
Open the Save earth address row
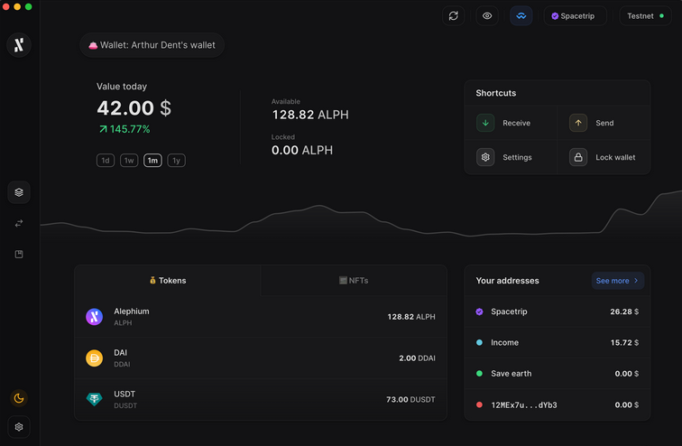point(558,374)
